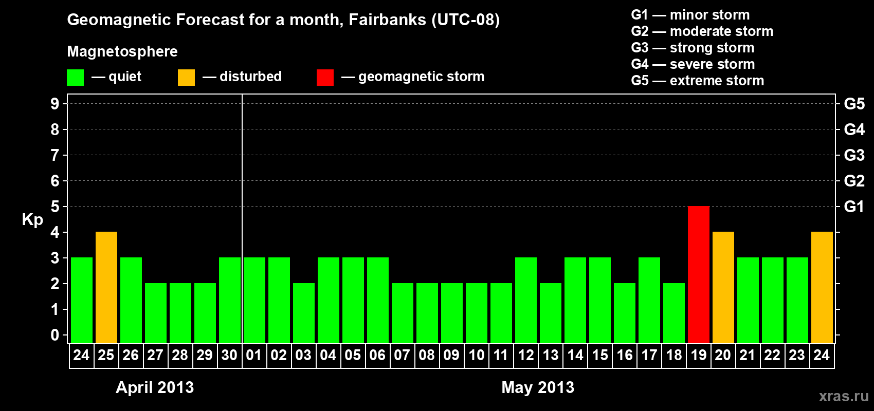Viewport: 874px width, 411px height.
Task: Click the quiet legend label
Action: coord(125,77)
